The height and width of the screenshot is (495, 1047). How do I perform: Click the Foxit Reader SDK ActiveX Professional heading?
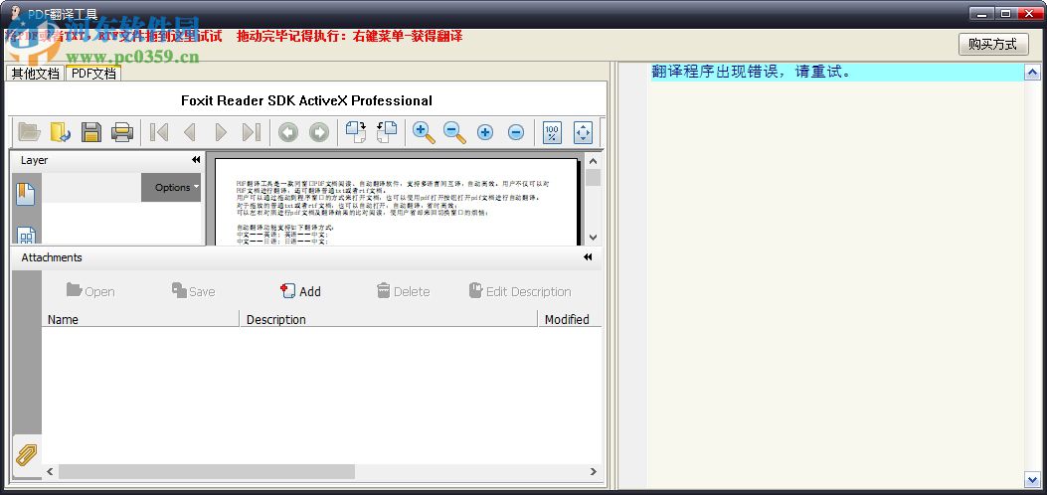click(x=306, y=100)
